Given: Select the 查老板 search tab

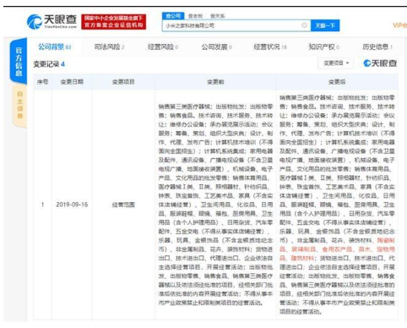Looking at the screenshot, I should (x=195, y=16).
